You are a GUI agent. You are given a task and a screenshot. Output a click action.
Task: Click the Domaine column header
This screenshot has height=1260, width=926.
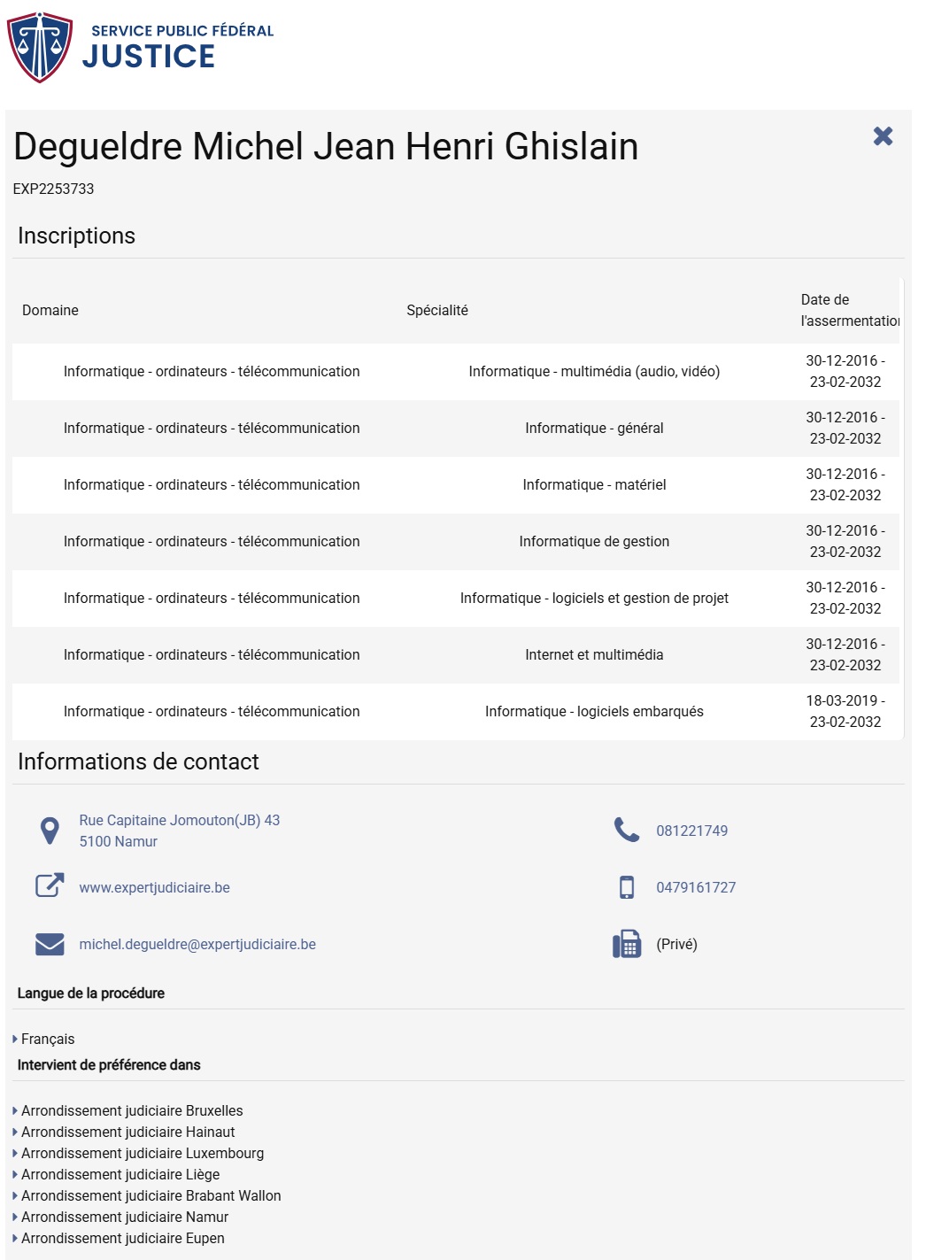click(x=50, y=310)
